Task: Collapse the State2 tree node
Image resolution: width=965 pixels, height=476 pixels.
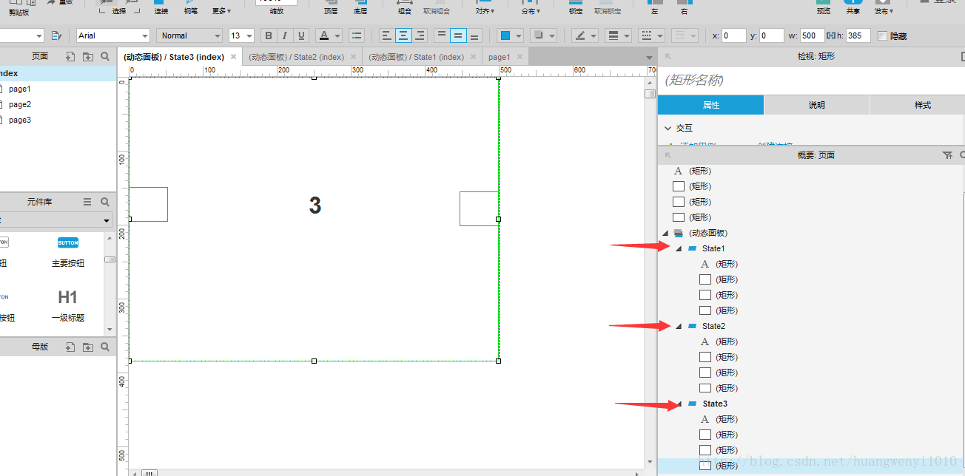Action: (679, 326)
